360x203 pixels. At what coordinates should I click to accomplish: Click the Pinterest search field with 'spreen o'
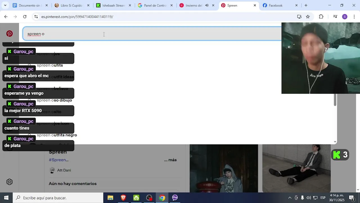152,34
